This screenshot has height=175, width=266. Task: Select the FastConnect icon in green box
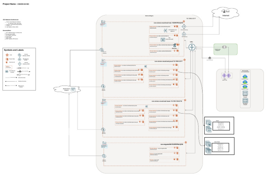click(x=224, y=47)
